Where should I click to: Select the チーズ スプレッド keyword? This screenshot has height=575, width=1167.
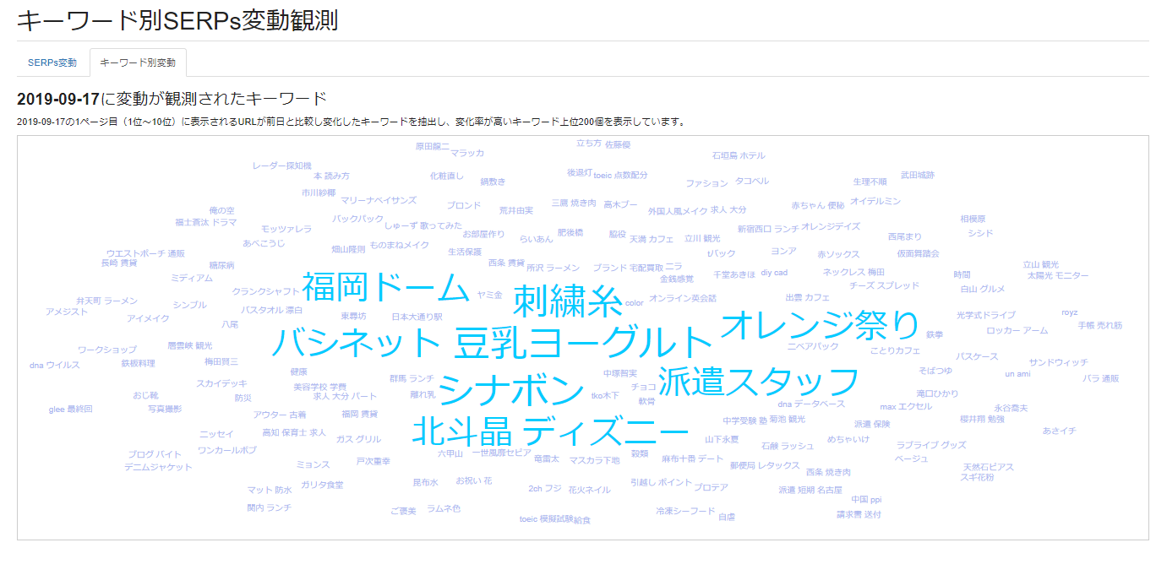[884, 285]
